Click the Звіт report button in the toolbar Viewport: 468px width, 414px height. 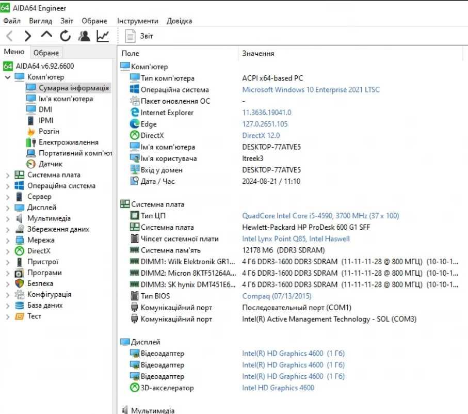(x=139, y=36)
